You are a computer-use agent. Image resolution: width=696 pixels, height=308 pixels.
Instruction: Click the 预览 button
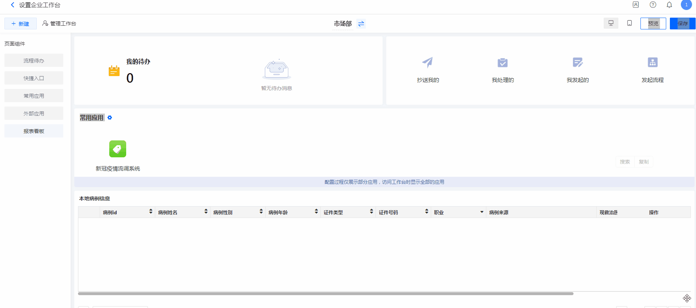point(653,24)
